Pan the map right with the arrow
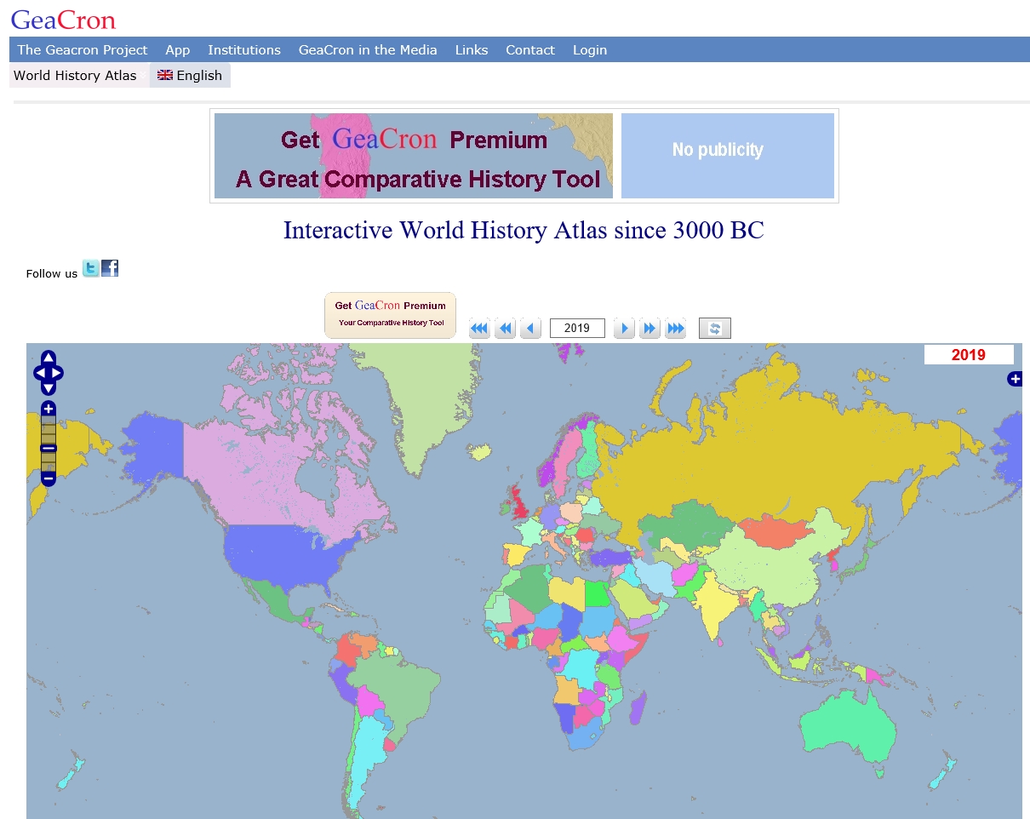 pos(57,373)
